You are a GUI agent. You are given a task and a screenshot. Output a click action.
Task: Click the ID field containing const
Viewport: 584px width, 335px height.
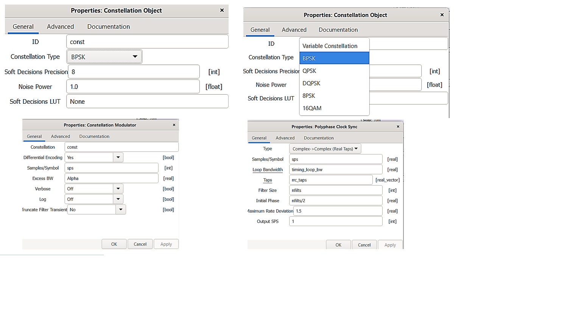coord(147,42)
